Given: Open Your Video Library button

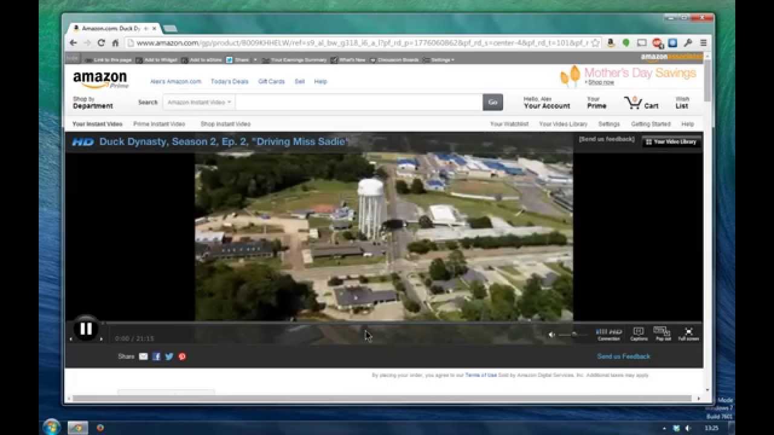Looking at the screenshot, I should 671,142.
